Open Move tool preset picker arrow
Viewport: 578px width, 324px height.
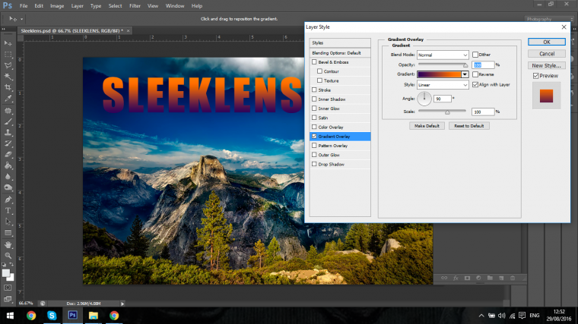point(21,19)
